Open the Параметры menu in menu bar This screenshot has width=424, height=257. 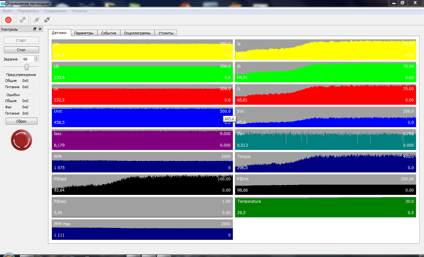pos(28,11)
